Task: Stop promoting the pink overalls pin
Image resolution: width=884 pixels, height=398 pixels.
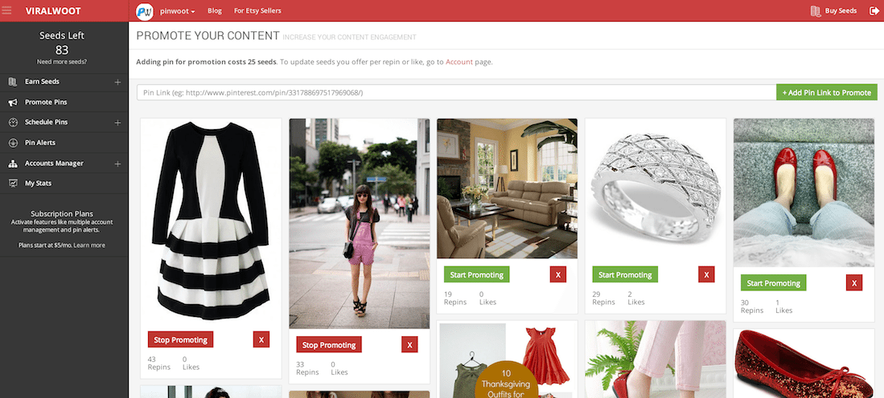Action: (x=329, y=344)
